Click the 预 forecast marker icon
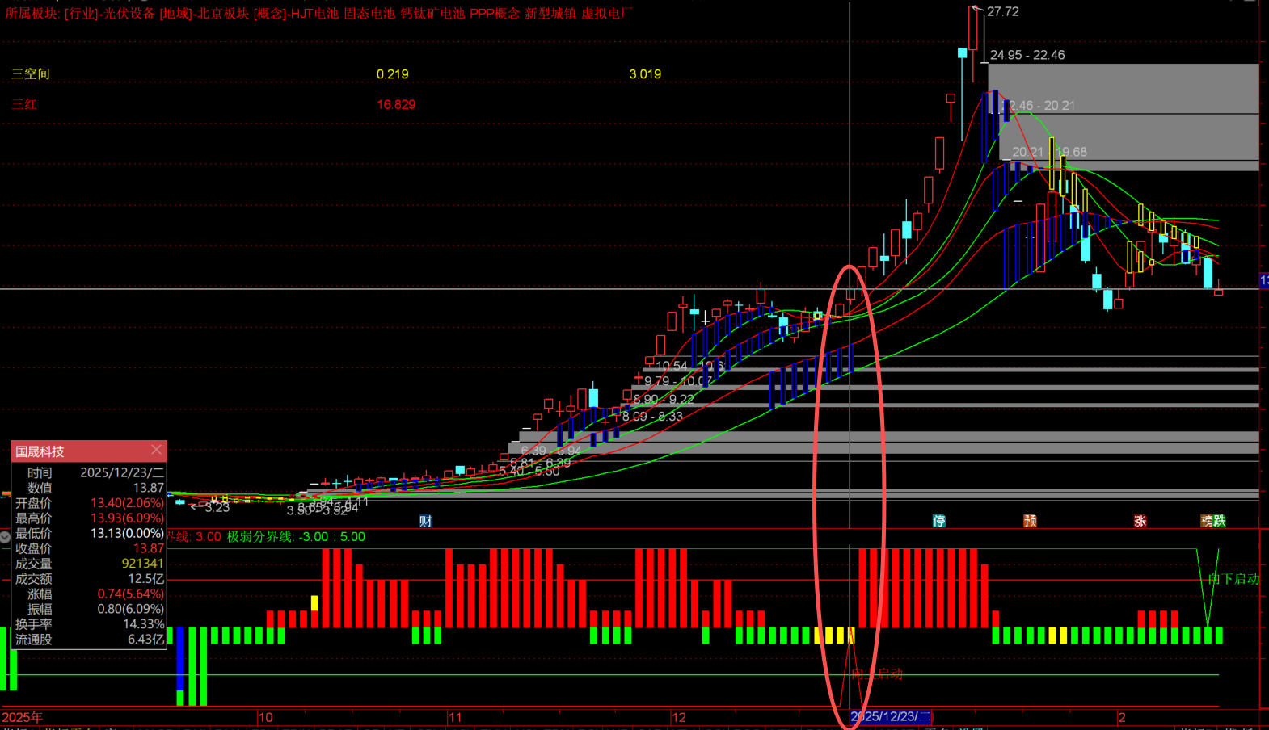The width and height of the screenshot is (1269, 730). coord(1030,521)
